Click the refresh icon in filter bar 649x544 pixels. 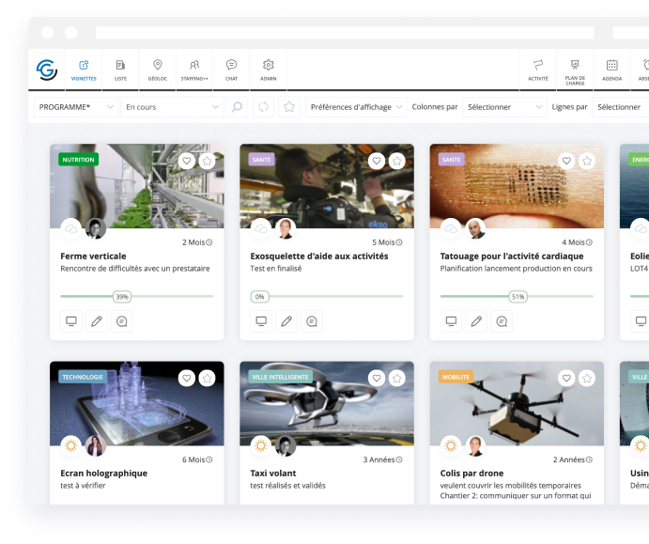(x=264, y=107)
